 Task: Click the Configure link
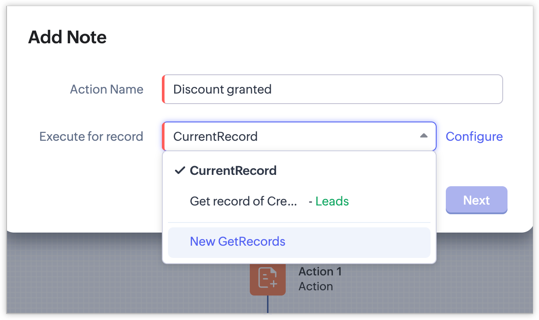pos(474,136)
